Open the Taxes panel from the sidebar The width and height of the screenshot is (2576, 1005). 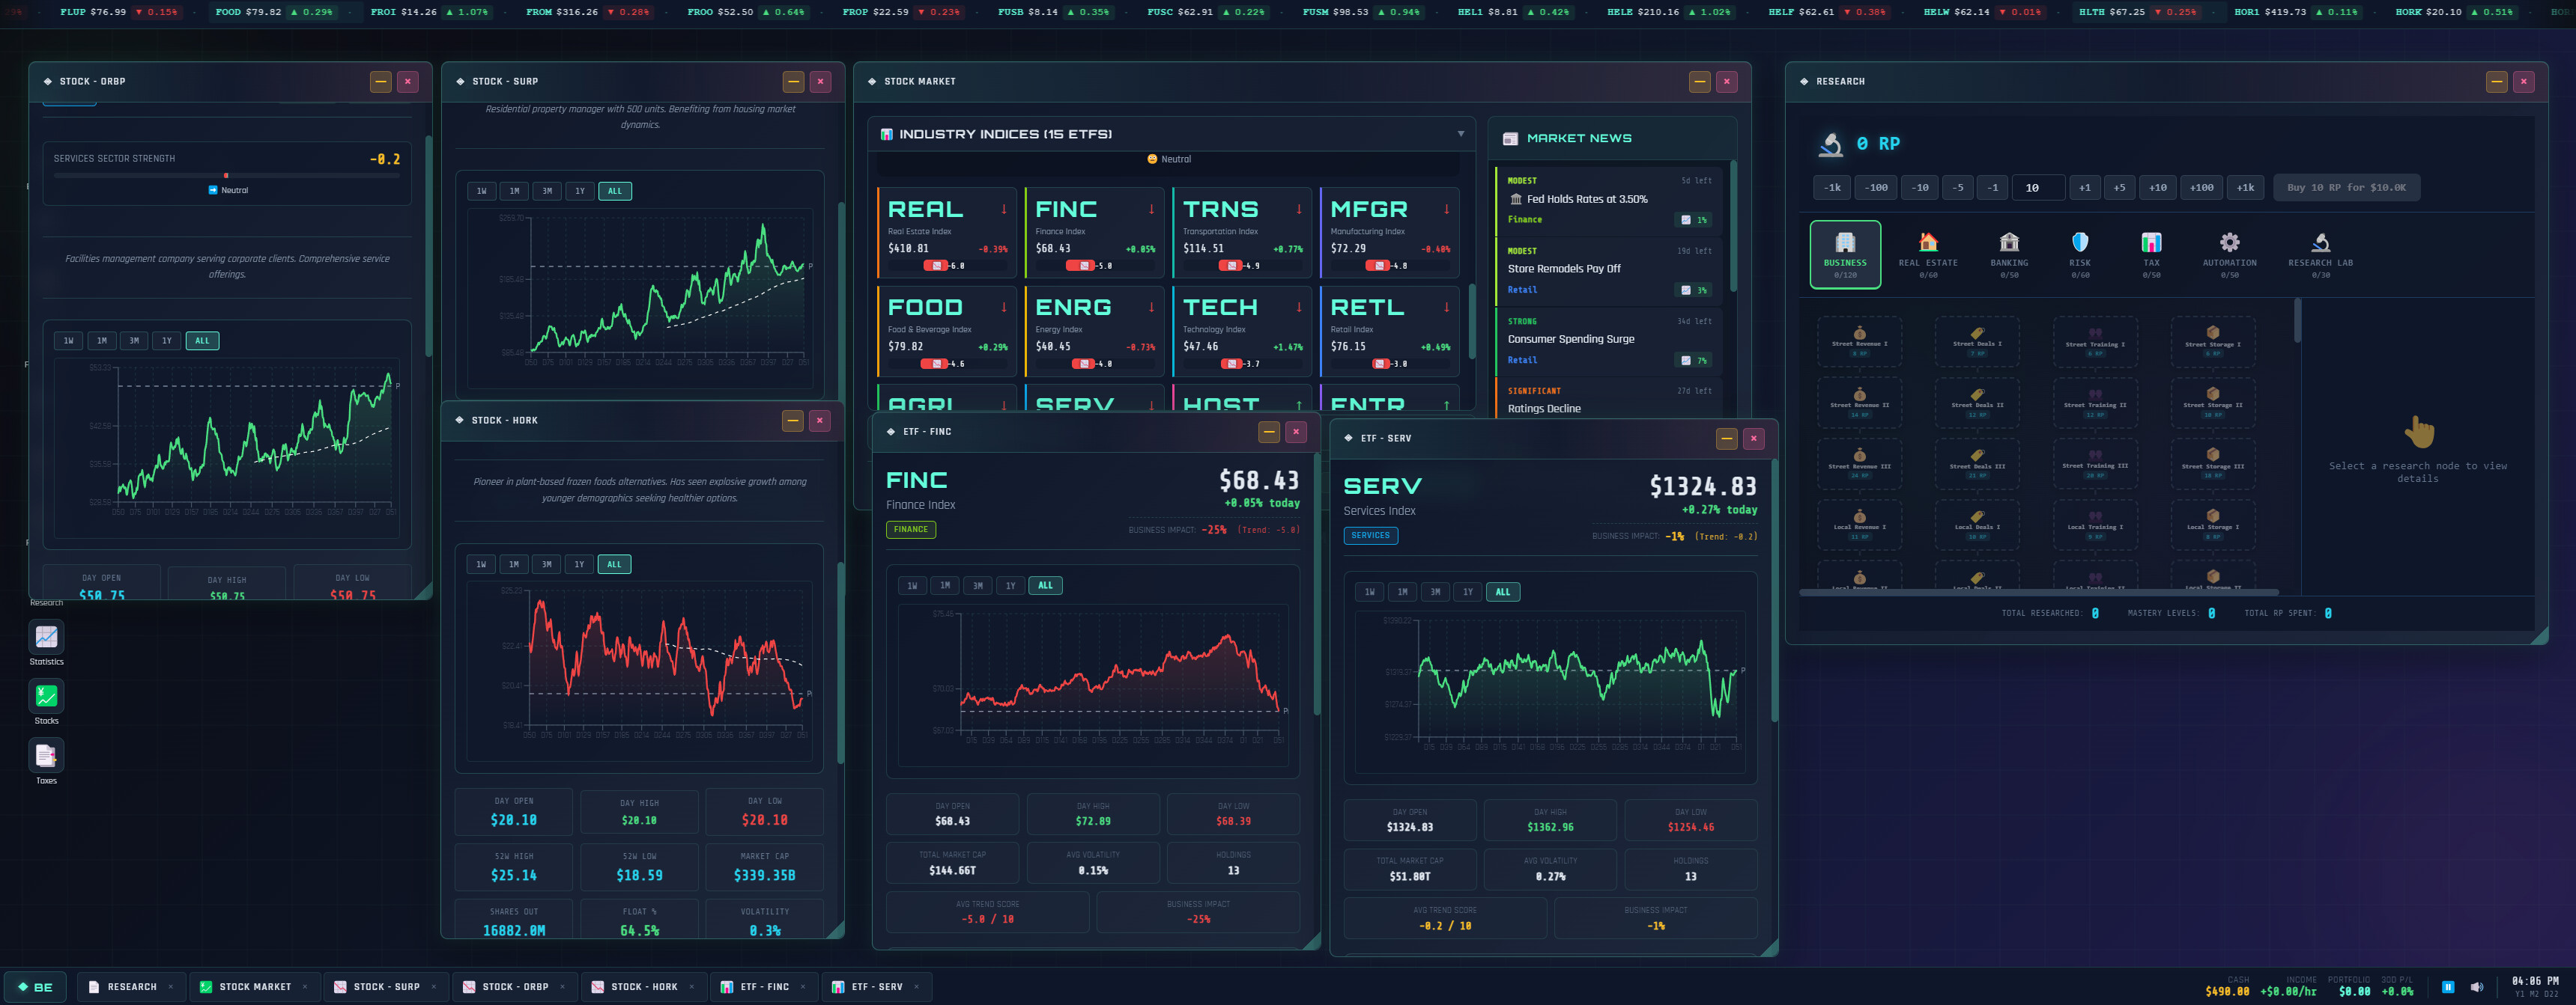point(46,757)
